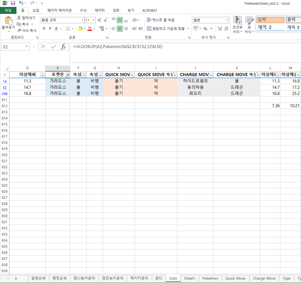Open the CHARGE MOVE column J filter dropdown

[211, 75]
